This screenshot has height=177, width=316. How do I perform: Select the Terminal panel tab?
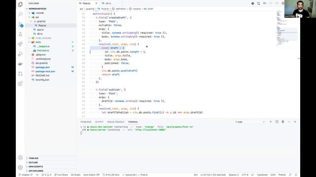coord(133,122)
